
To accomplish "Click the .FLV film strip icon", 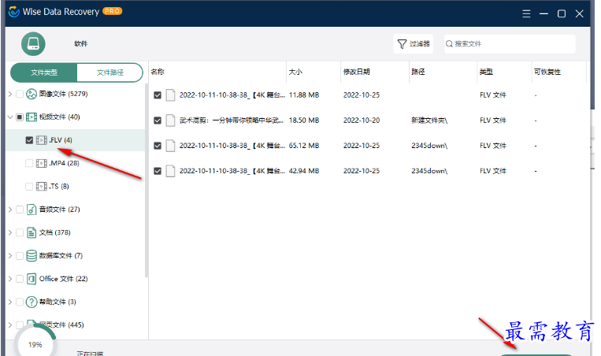I will 42,140.
